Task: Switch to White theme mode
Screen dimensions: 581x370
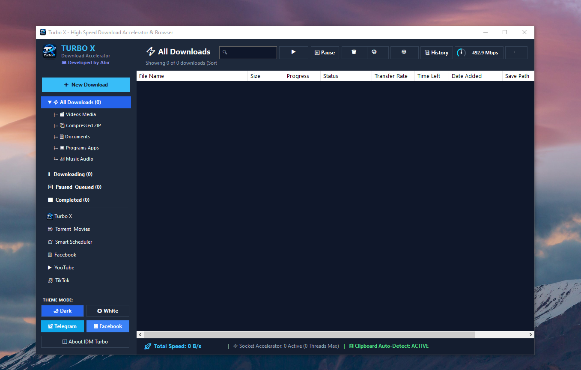Action: 108,311
